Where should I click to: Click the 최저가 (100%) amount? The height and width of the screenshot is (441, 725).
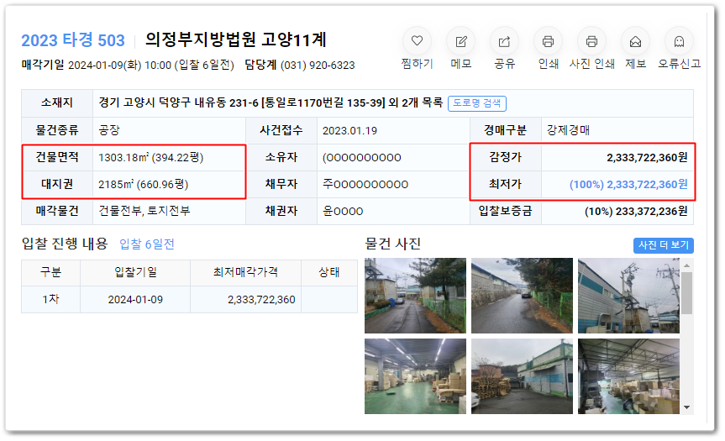(628, 185)
